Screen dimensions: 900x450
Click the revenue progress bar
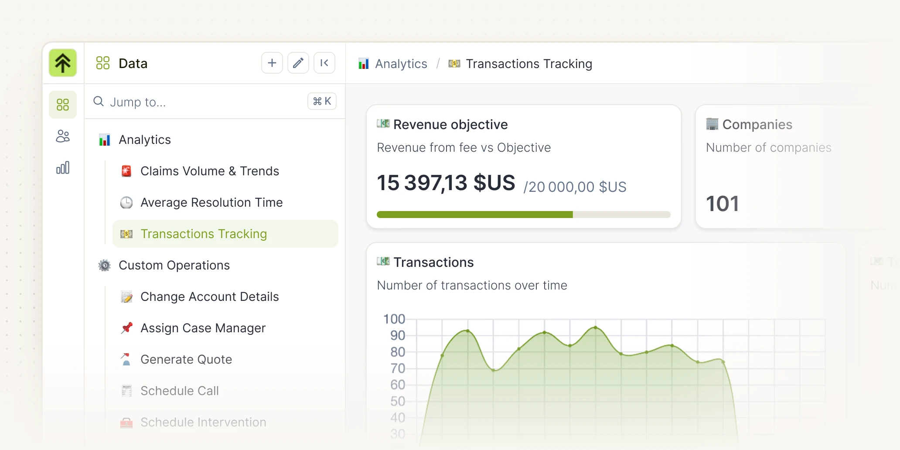point(524,215)
